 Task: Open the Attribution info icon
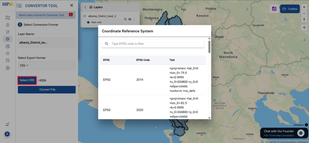pyautogui.click(x=306, y=125)
